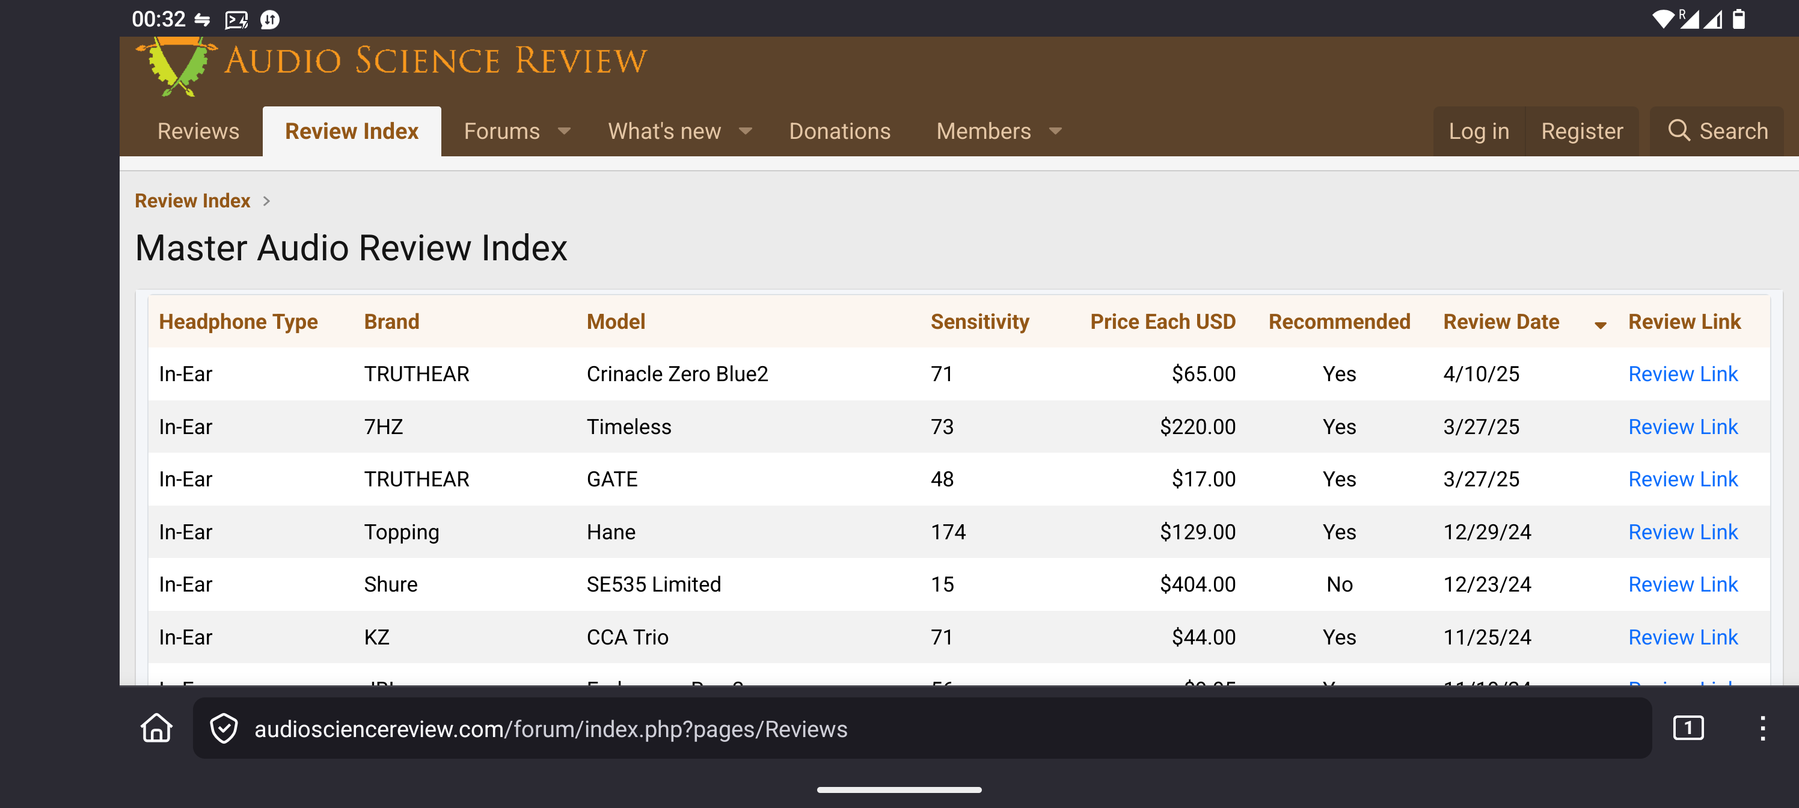
Task: Open the Donations menu item
Action: pos(839,131)
